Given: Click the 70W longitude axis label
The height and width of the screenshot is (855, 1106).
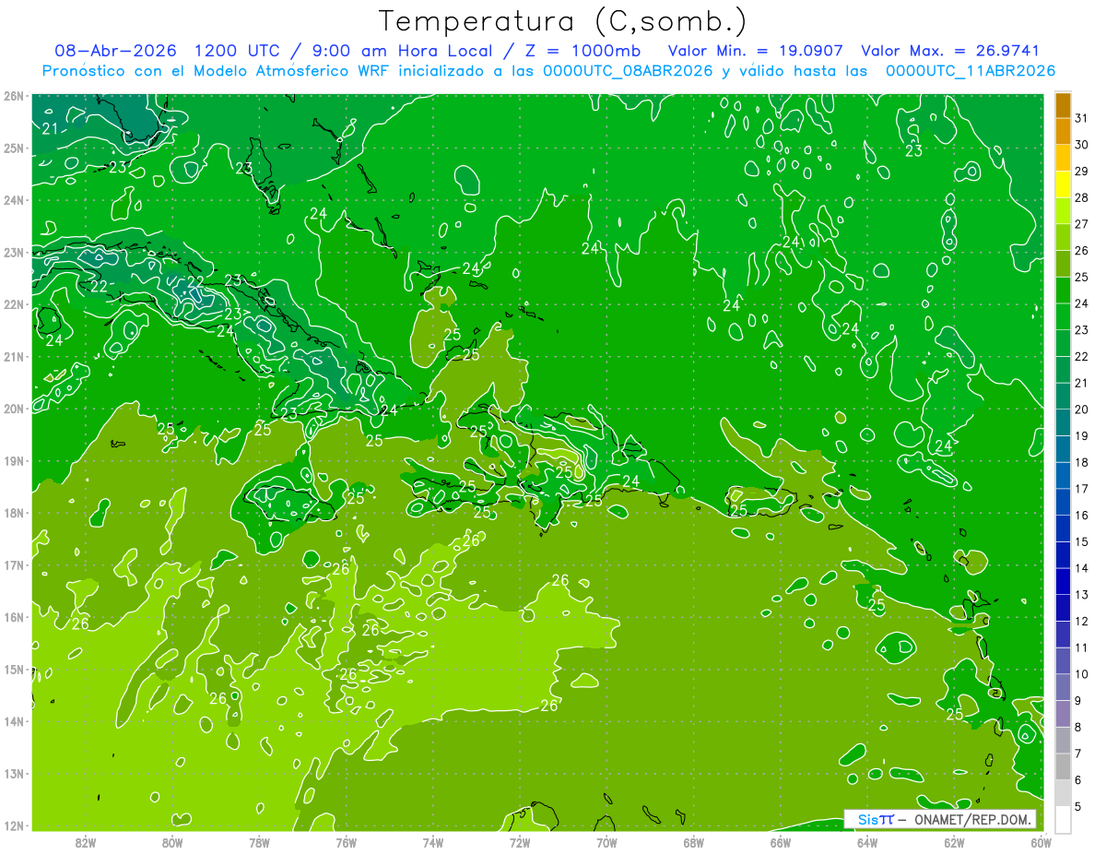Looking at the screenshot, I should [606, 841].
